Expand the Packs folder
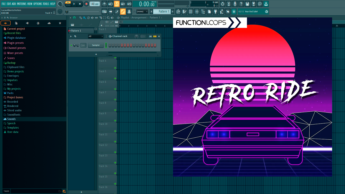345x194 pixels. [x=10, y=93]
